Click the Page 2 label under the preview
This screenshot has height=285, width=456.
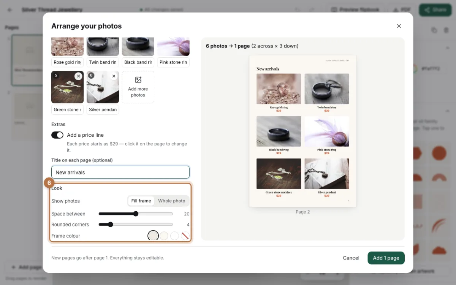tap(303, 212)
